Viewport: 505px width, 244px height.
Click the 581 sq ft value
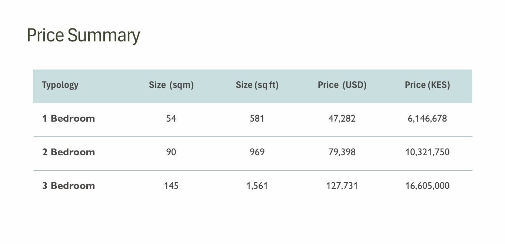tap(257, 119)
